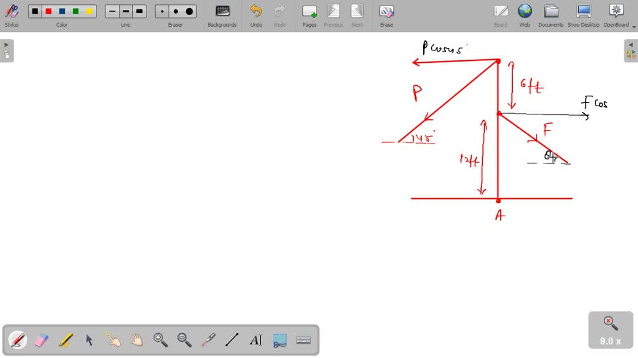Image resolution: width=638 pixels, height=358 pixels.
Task: Expand the right side panel tab
Action: pyautogui.click(x=631, y=50)
